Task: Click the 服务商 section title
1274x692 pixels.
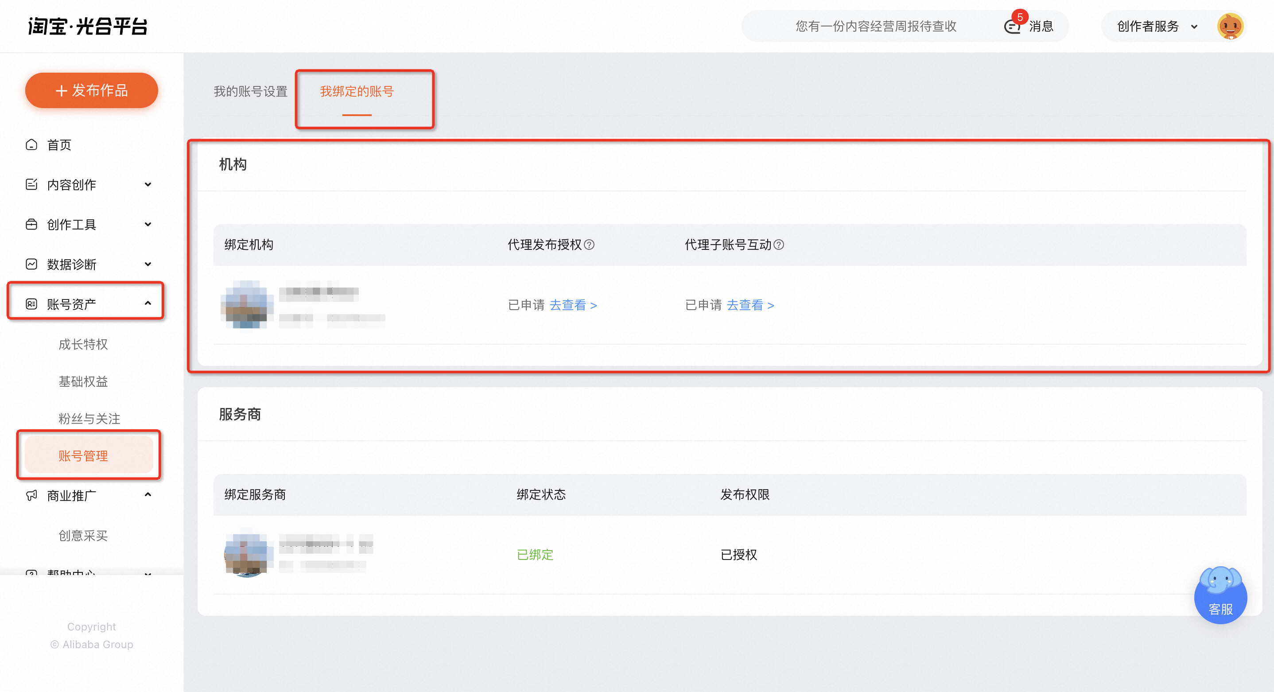Action: click(x=240, y=414)
